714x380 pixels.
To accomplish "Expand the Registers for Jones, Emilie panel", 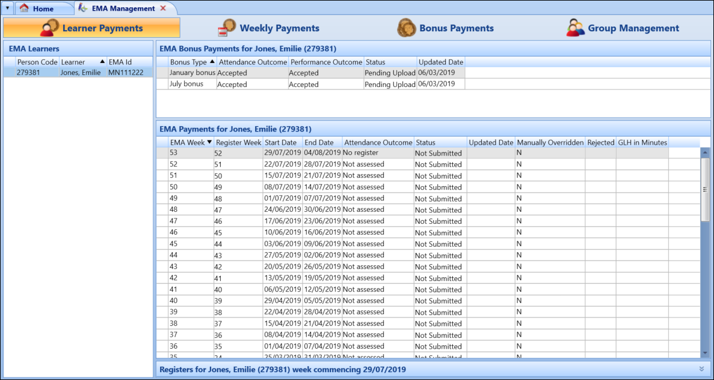I will [701, 369].
